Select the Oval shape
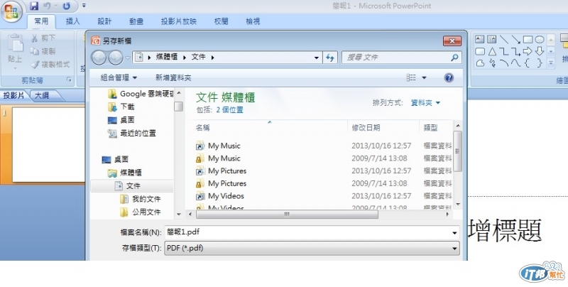The width and height of the screenshot is (568, 287). [540, 39]
